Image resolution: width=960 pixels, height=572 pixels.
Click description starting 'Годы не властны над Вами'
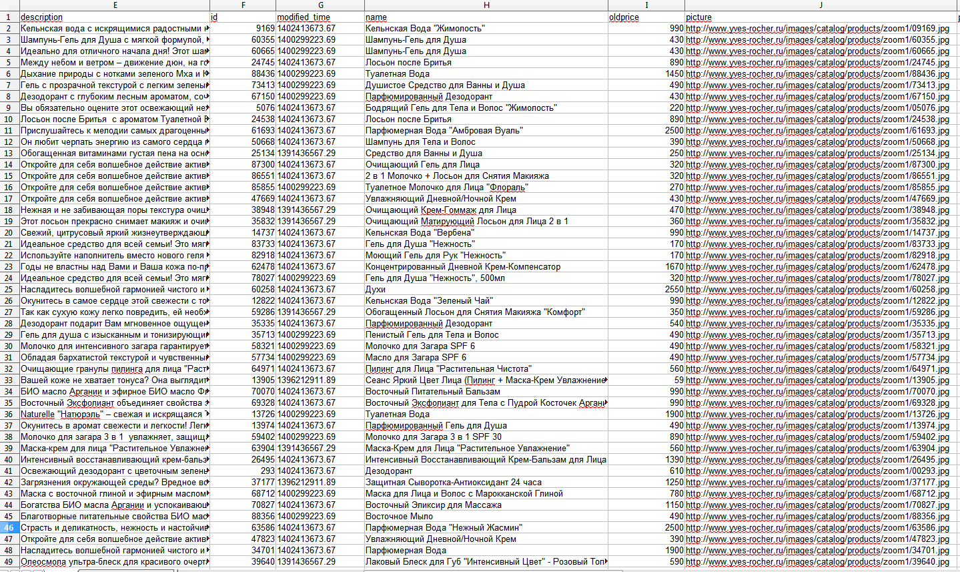point(114,266)
